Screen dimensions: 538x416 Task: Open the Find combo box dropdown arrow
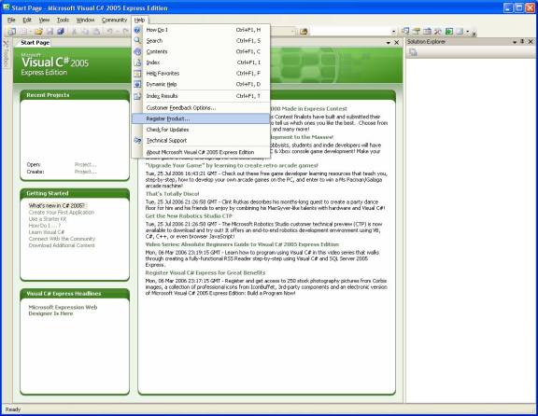click(393, 32)
